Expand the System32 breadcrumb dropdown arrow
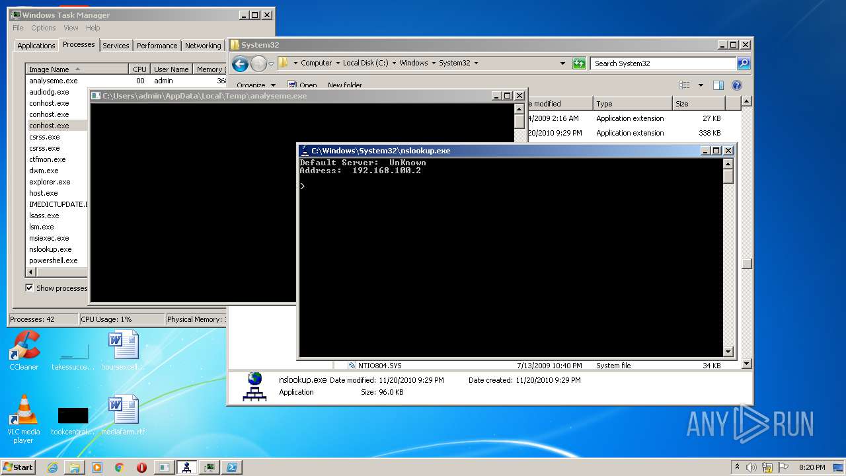Image resolution: width=846 pixels, height=476 pixels. [476, 63]
